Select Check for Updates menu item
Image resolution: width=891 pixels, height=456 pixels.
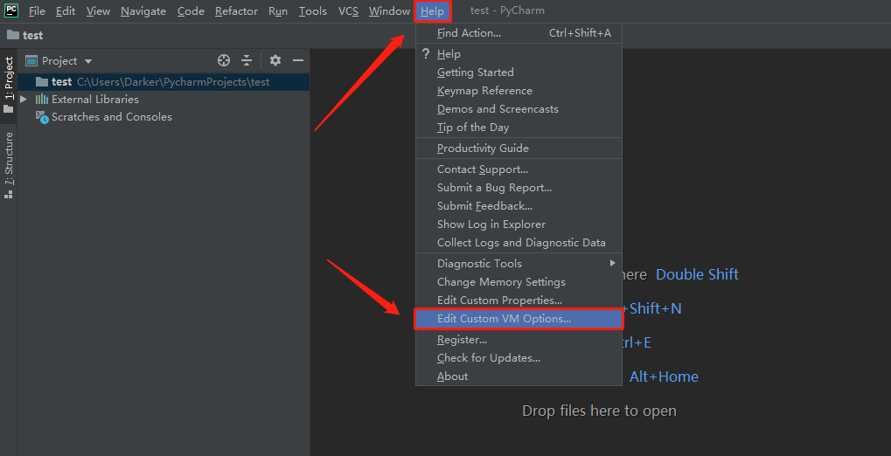click(x=519, y=358)
